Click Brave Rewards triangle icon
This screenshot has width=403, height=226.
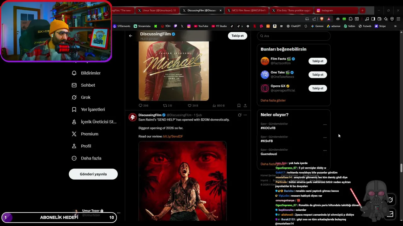(x=329, y=19)
